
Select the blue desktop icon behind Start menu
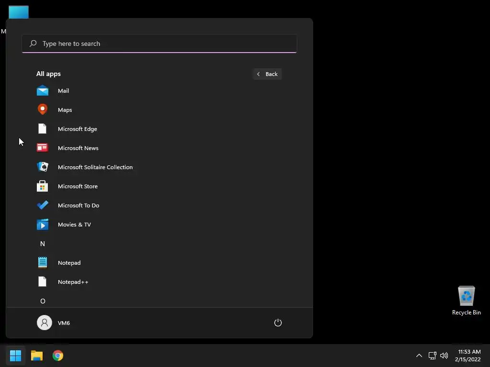(x=19, y=12)
